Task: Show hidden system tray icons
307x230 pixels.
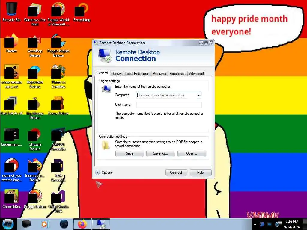Action: click(x=255, y=224)
